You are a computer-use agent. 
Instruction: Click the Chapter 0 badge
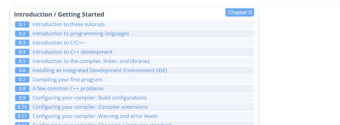point(240,13)
